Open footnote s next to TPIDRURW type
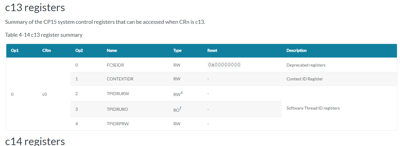 (x=182, y=93)
